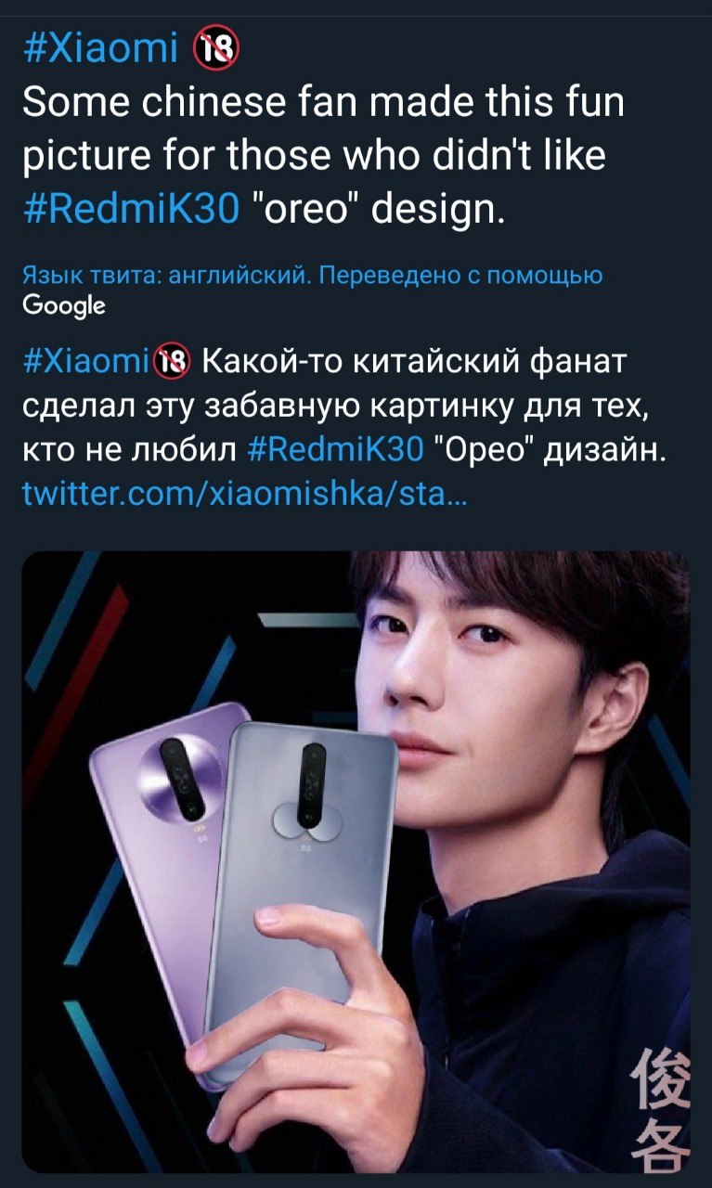712x1188 pixels.
Task: Open the #Xiaomi hashtag in the English tweet
Action: coord(100,49)
